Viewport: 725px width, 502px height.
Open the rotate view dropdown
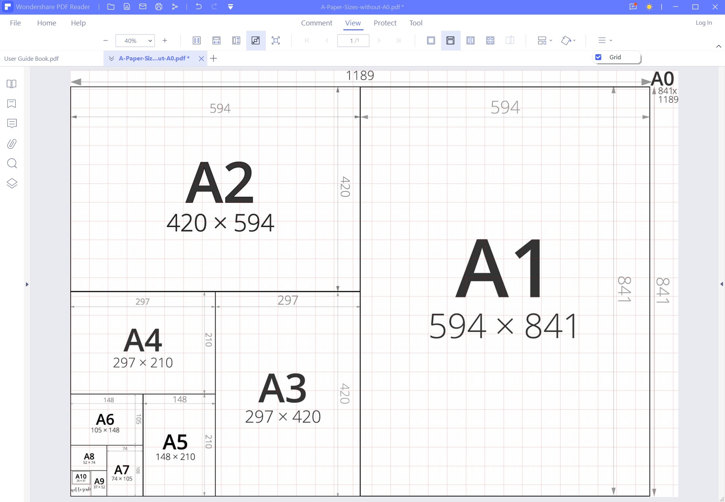[569, 41]
